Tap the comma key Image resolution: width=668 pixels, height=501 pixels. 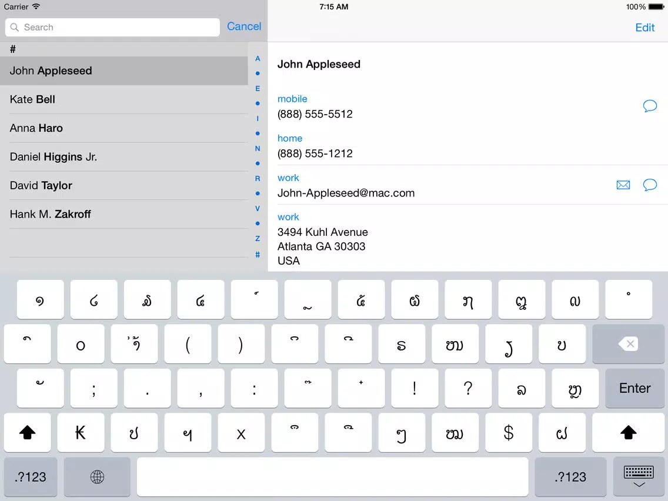(x=201, y=388)
